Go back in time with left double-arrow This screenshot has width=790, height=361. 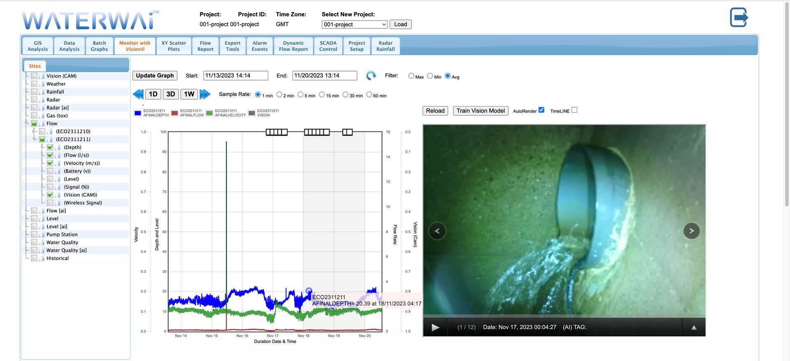138,94
